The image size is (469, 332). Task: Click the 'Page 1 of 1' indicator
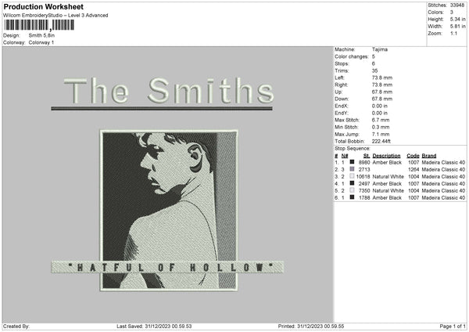(453, 327)
